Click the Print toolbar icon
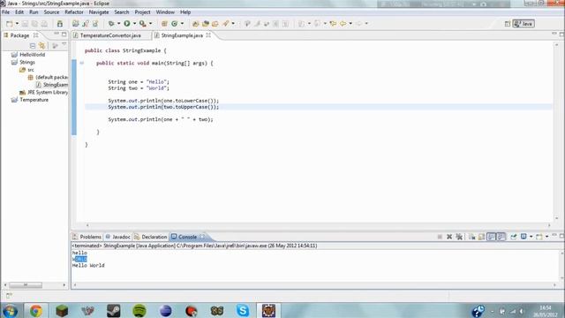Image resolution: width=565 pixels, height=318 pixels. point(44,24)
